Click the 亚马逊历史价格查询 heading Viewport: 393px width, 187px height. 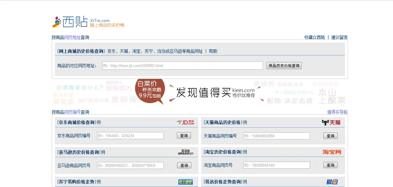pos(78,152)
